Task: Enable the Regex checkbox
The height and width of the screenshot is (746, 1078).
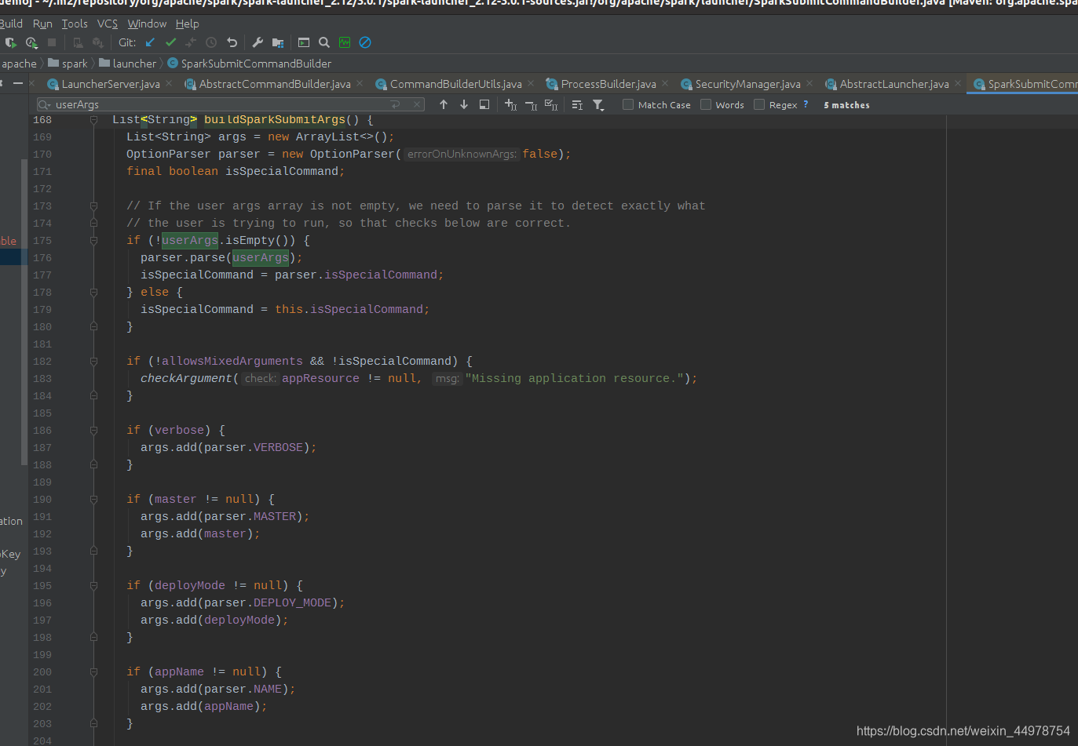Action: click(x=759, y=104)
